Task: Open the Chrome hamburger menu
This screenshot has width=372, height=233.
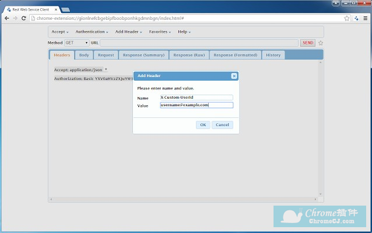Action: click(366, 18)
